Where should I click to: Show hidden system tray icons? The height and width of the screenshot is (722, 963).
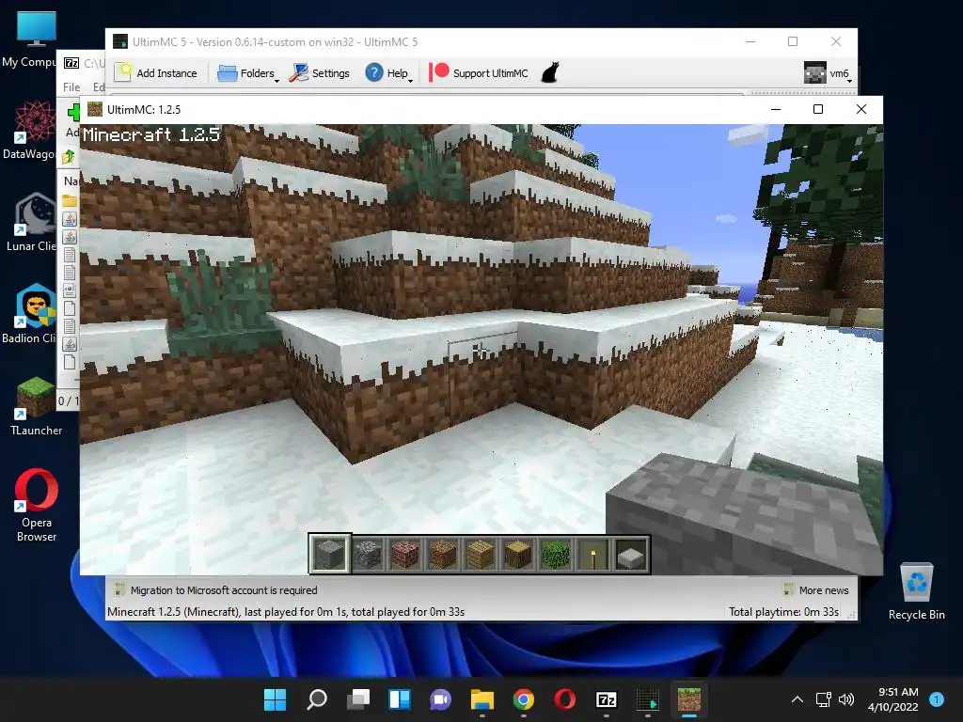pos(797,699)
